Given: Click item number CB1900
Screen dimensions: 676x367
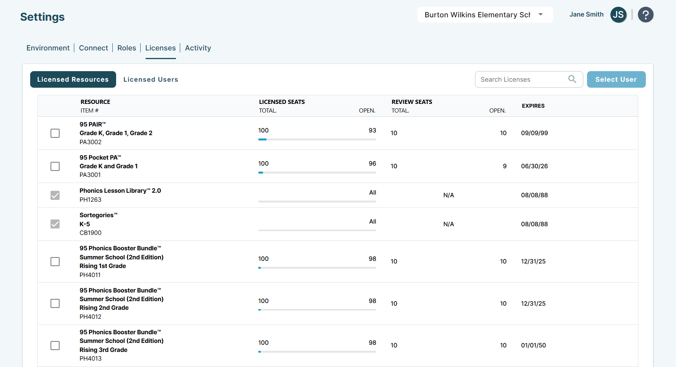Looking at the screenshot, I should [x=90, y=233].
